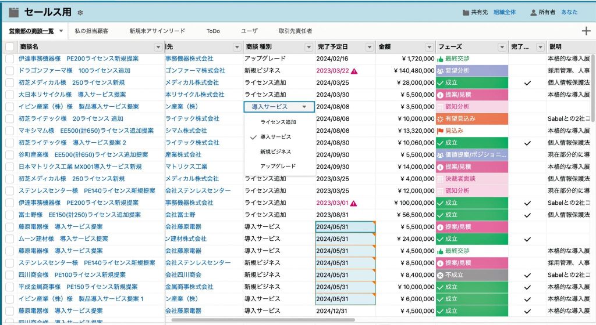
Task: Click warning icon next to 2023/03/22 date
Action: click(354, 71)
